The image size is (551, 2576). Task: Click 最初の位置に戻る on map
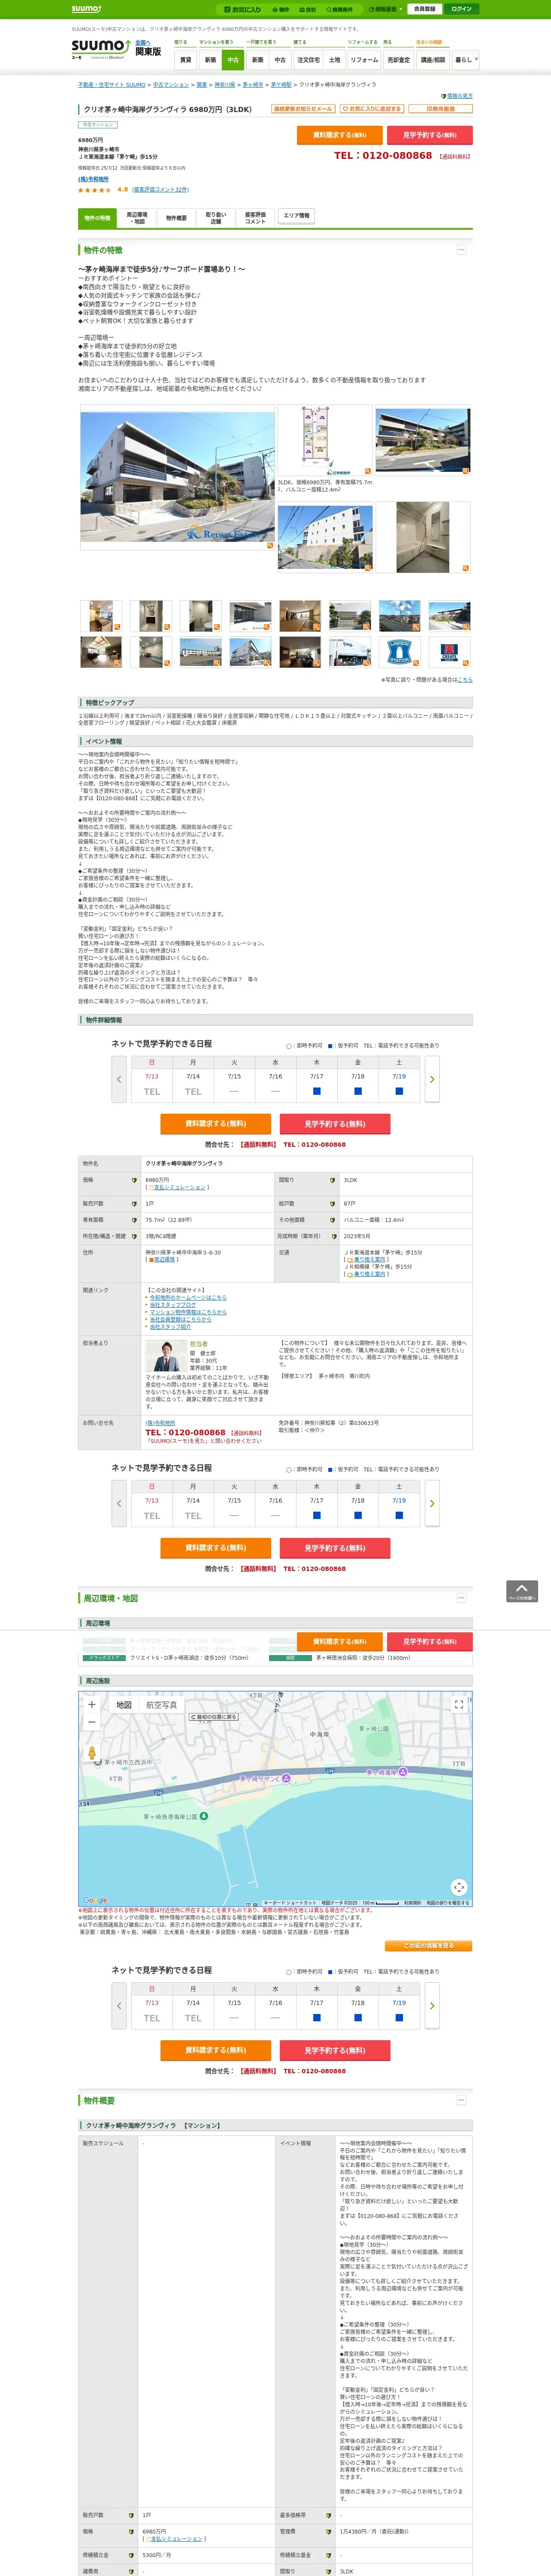(x=214, y=1717)
